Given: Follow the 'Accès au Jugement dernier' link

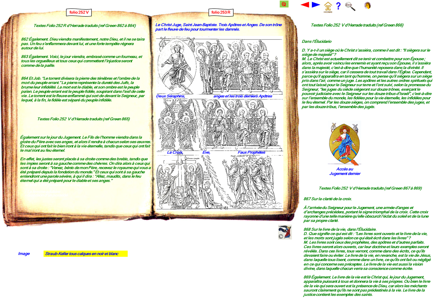Looking at the screenshot, I should pyautogui.click(x=345, y=172).
